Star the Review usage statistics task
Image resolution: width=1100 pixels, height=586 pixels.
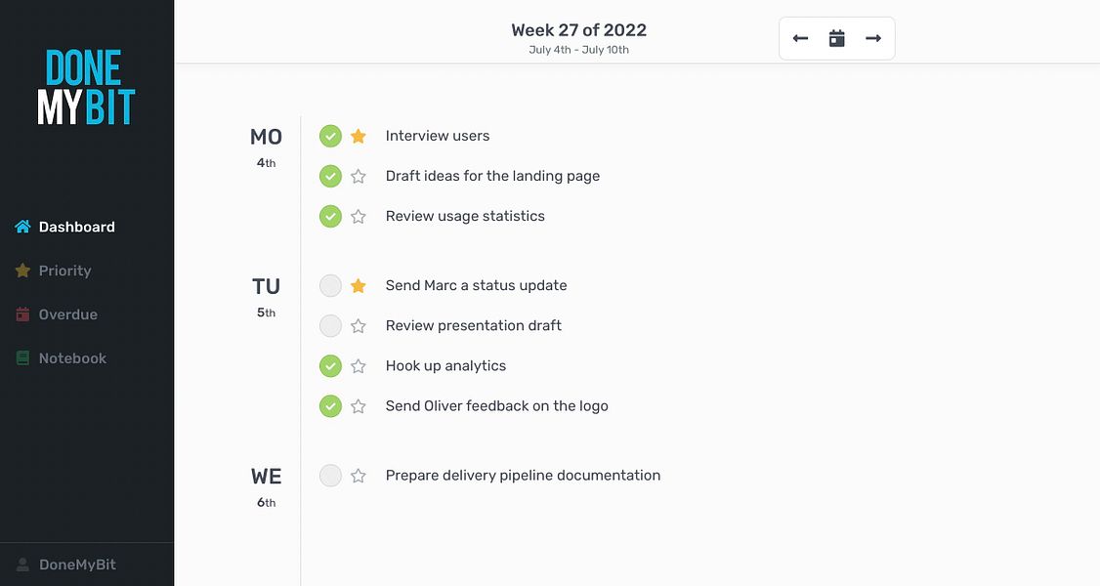click(359, 217)
